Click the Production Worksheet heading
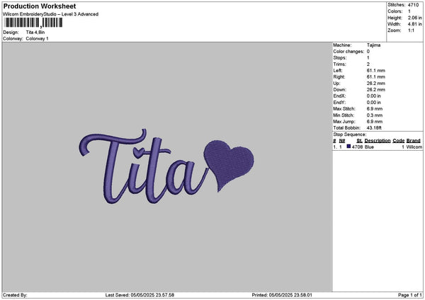The width and height of the screenshot is (425, 300). point(39,6)
